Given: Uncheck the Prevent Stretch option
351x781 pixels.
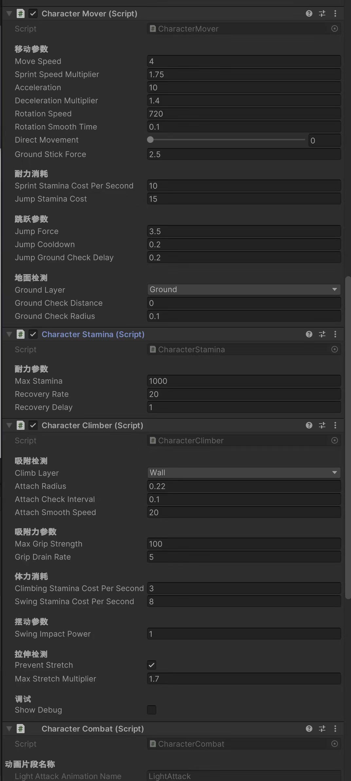Looking at the screenshot, I should 152,665.
